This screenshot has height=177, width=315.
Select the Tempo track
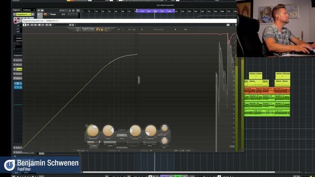click(x=53, y=14)
